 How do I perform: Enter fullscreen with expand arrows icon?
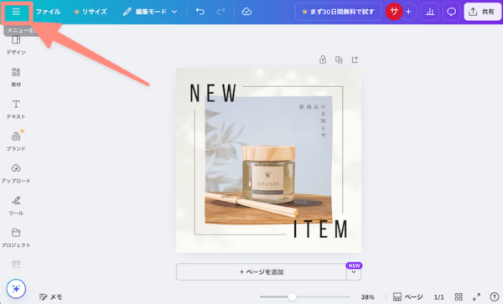[477, 297]
